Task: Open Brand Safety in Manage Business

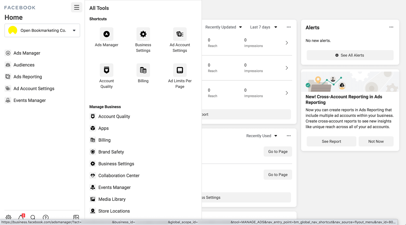Action: coord(111,152)
